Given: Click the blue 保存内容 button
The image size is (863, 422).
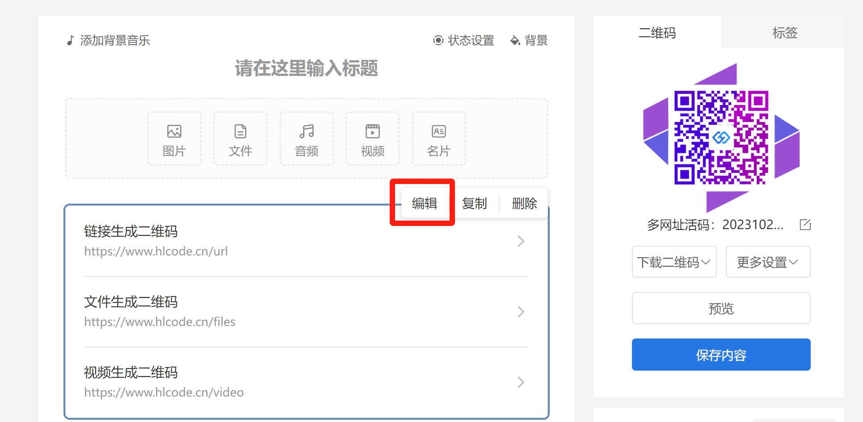Looking at the screenshot, I should [x=721, y=355].
